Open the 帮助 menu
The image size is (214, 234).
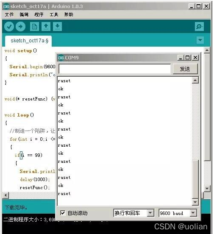click(69, 14)
